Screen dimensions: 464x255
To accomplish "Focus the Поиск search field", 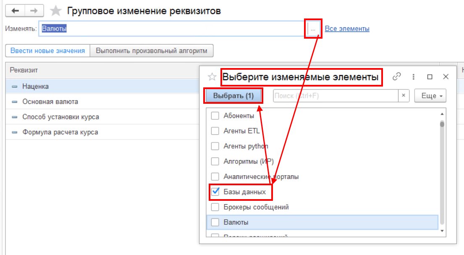I will pyautogui.click(x=336, y=96).
